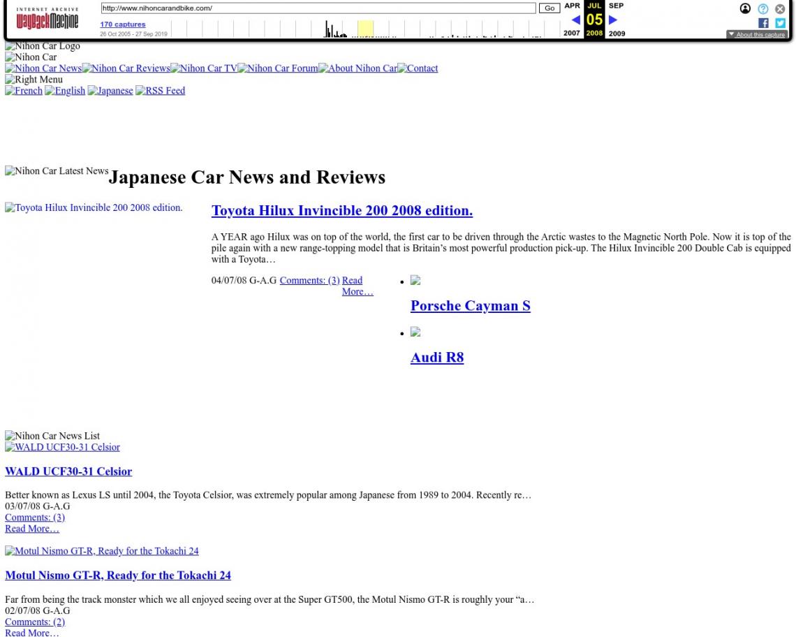Image resolution: width=796 pixels, height=637 pixels.
Task: Click Nihon Car News List image
Action: click(52, 436)
